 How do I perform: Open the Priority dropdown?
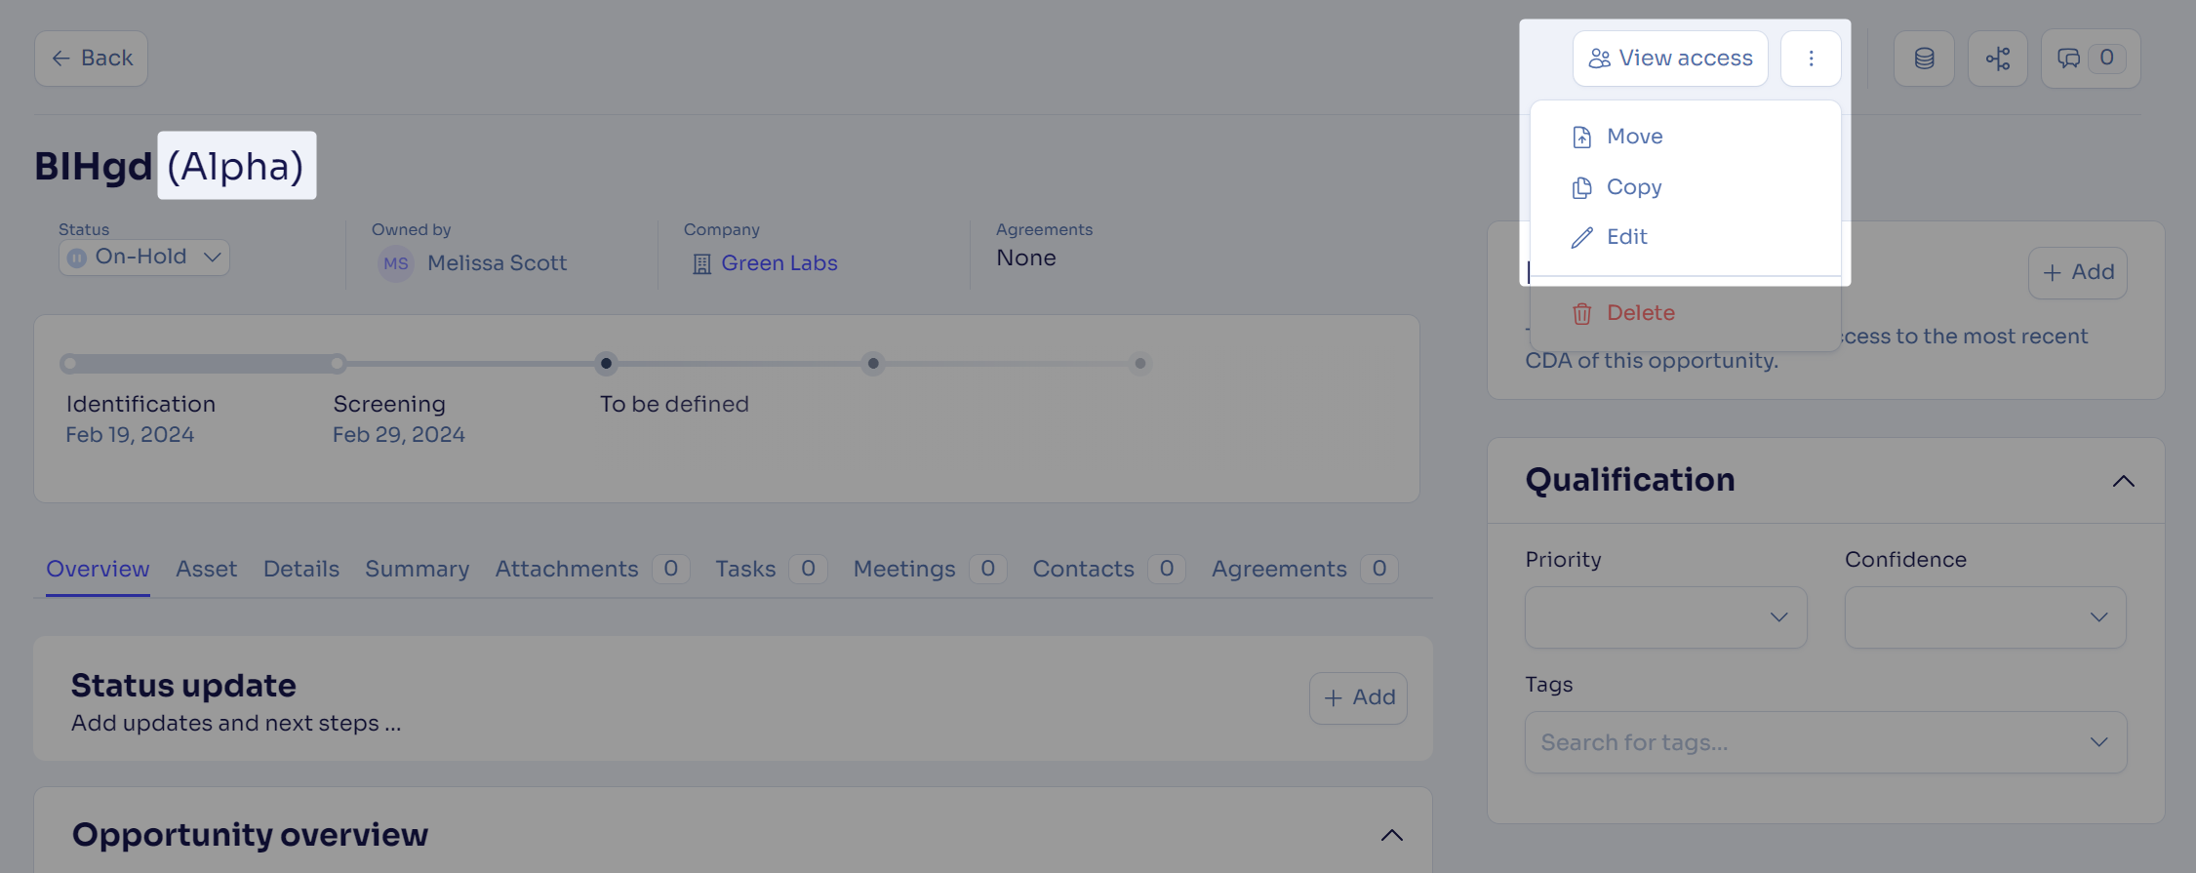1665,617
